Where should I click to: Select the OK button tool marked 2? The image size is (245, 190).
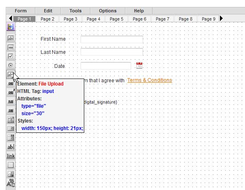(x=11, y=92)
